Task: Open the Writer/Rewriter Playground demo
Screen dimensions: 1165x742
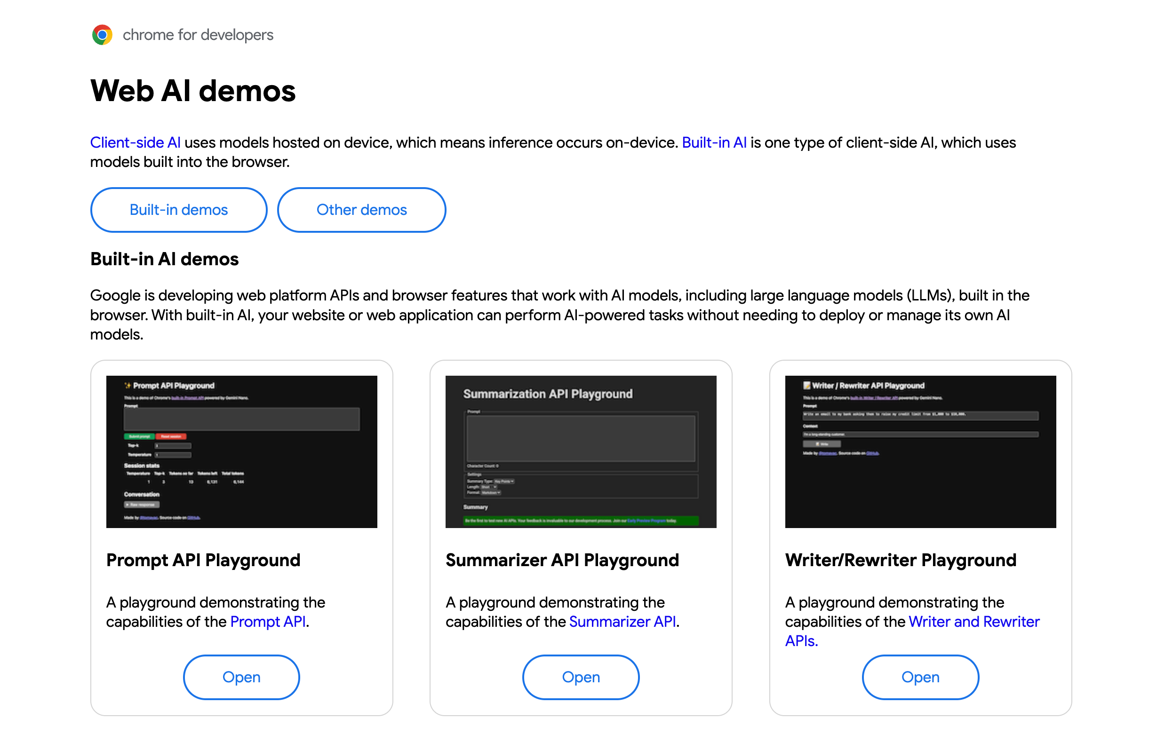Action: [x=920, y=677]
